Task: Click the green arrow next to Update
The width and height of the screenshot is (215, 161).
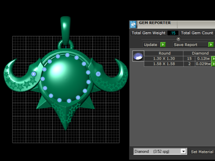Action: [x=163, y=45]
